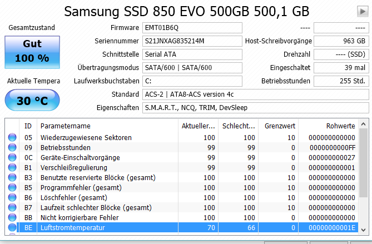
Task: Click the status orb for Verschleißregulierung row
Action: coord(12,167)
